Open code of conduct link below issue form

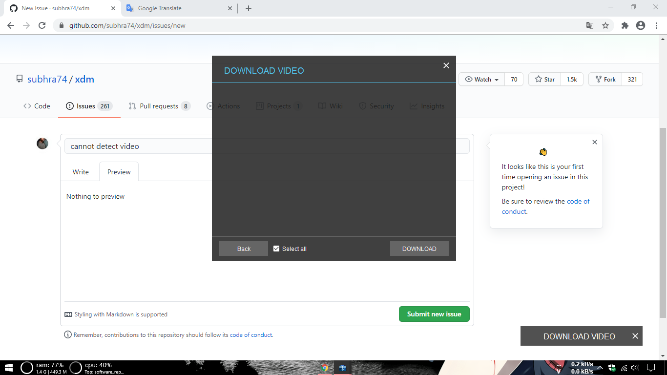pyautogui.click(x=251, y=335)
